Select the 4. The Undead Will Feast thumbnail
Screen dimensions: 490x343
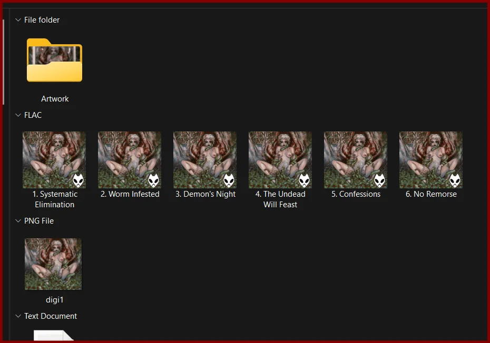[x=280, y=160]
